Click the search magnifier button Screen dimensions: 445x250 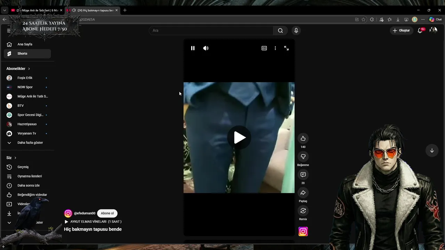click(x=280, y=31)
